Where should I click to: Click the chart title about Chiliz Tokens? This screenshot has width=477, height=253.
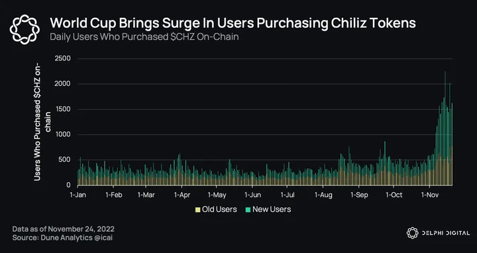(x=233, y=23)
